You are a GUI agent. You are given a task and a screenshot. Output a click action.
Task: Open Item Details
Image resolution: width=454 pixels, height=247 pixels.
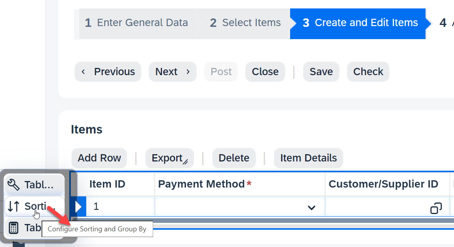pos(309,158)
